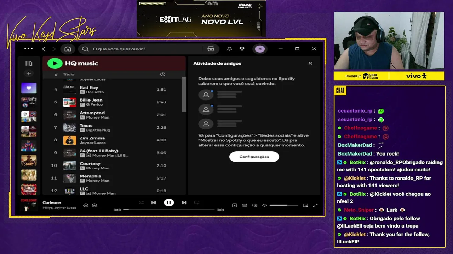Select the song 'Zim Zimma'
Image resolution: width=453 pixels, height=254 pixels.
point(92,138)
